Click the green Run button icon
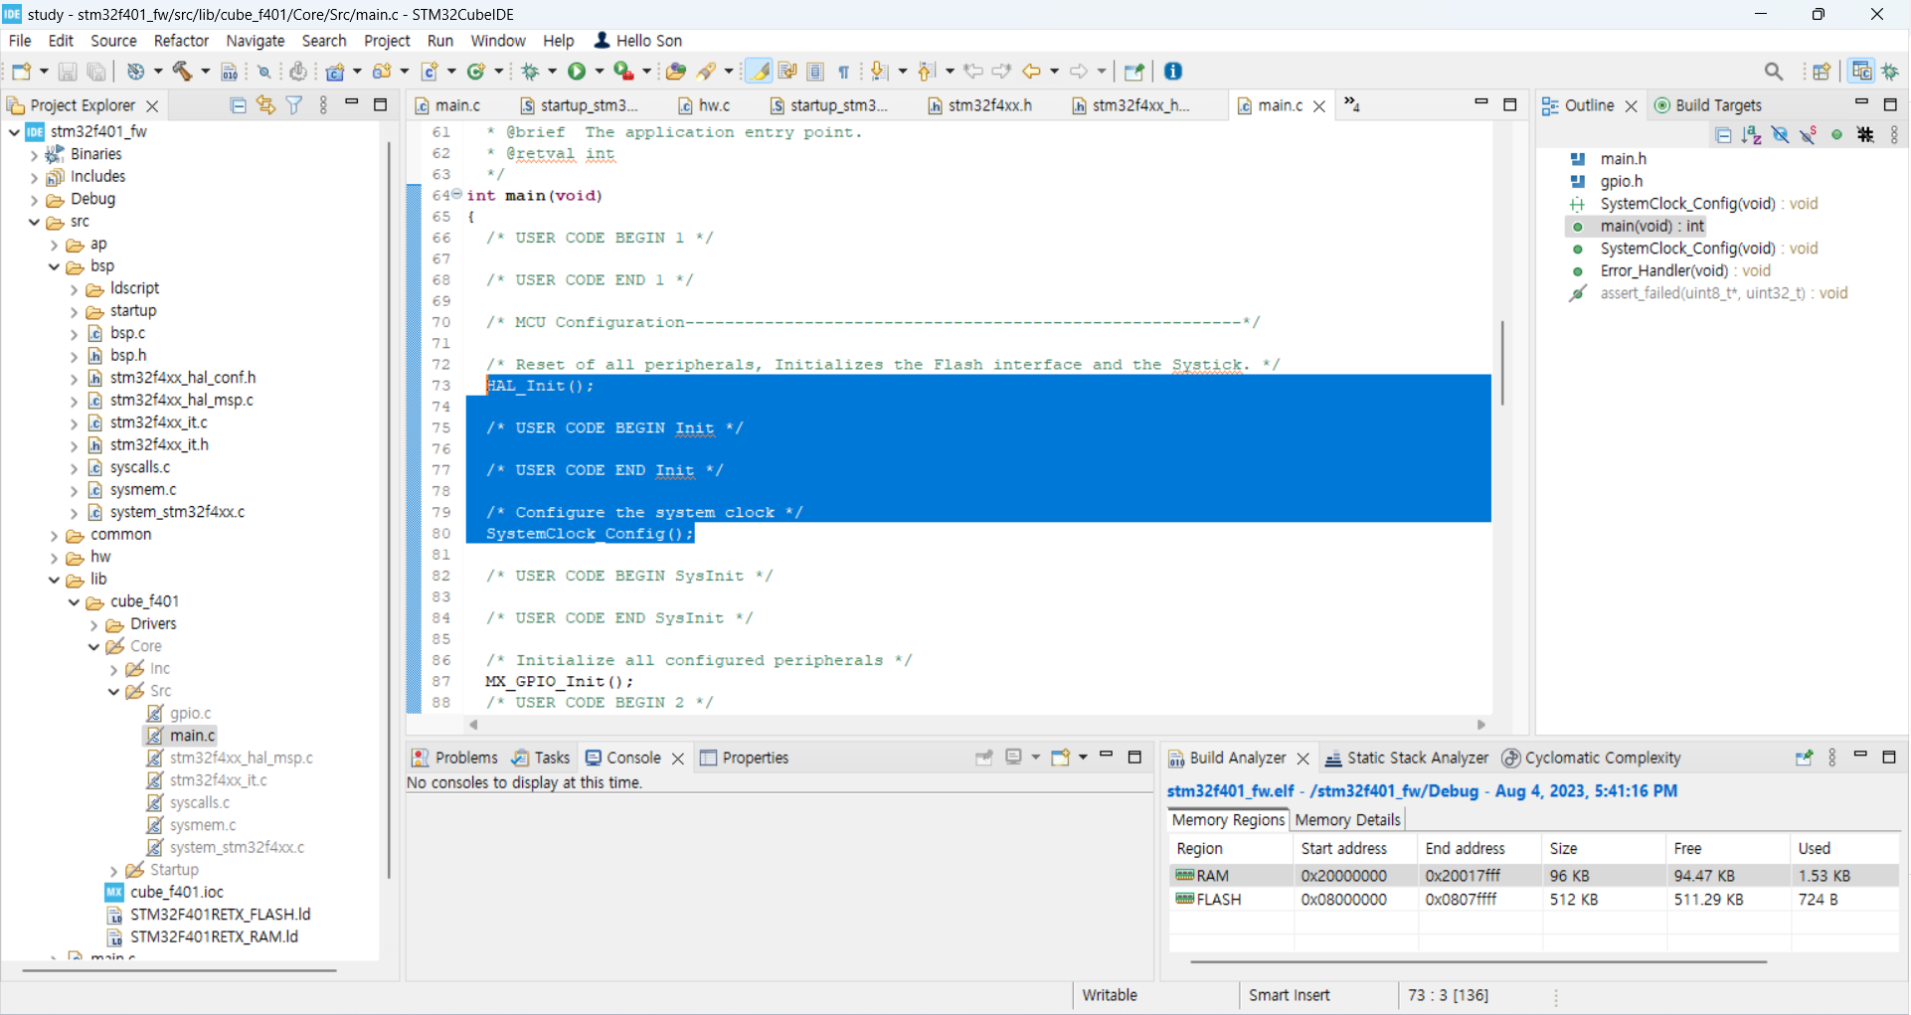This screenshot has width=1911, height=1015. click(x=577, y=72)
